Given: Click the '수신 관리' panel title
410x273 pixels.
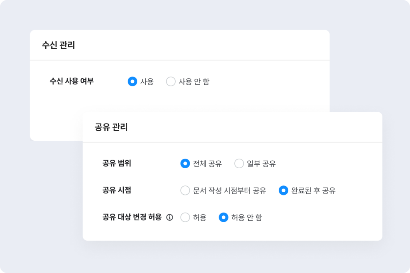Looking at the screenshot, I should coord(58,45).
